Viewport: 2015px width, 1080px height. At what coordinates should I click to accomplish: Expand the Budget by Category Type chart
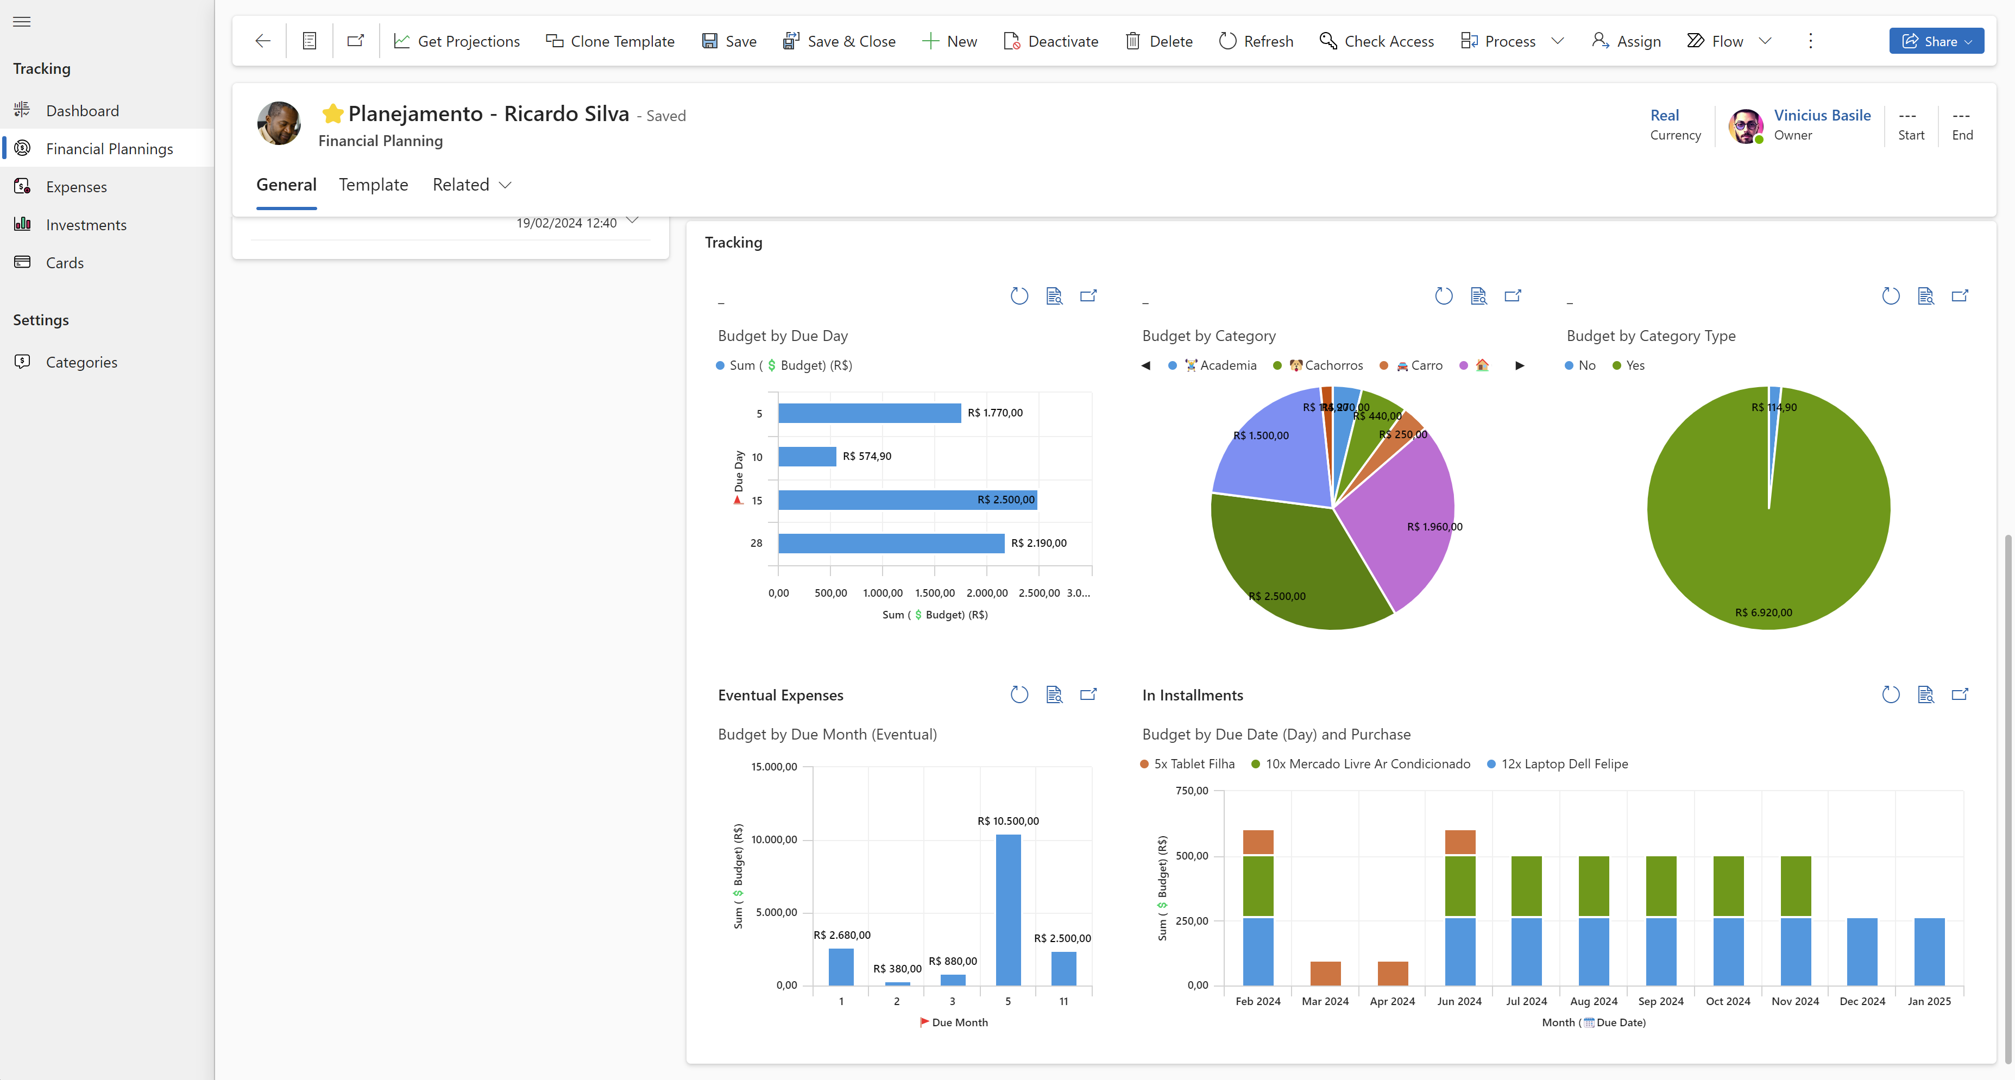click(x=1960, y=296)
